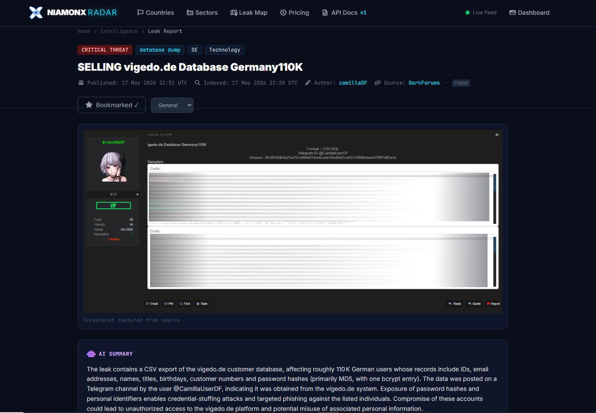
Task: Click the API Docs document icon
Action: (x=325, y=13)
